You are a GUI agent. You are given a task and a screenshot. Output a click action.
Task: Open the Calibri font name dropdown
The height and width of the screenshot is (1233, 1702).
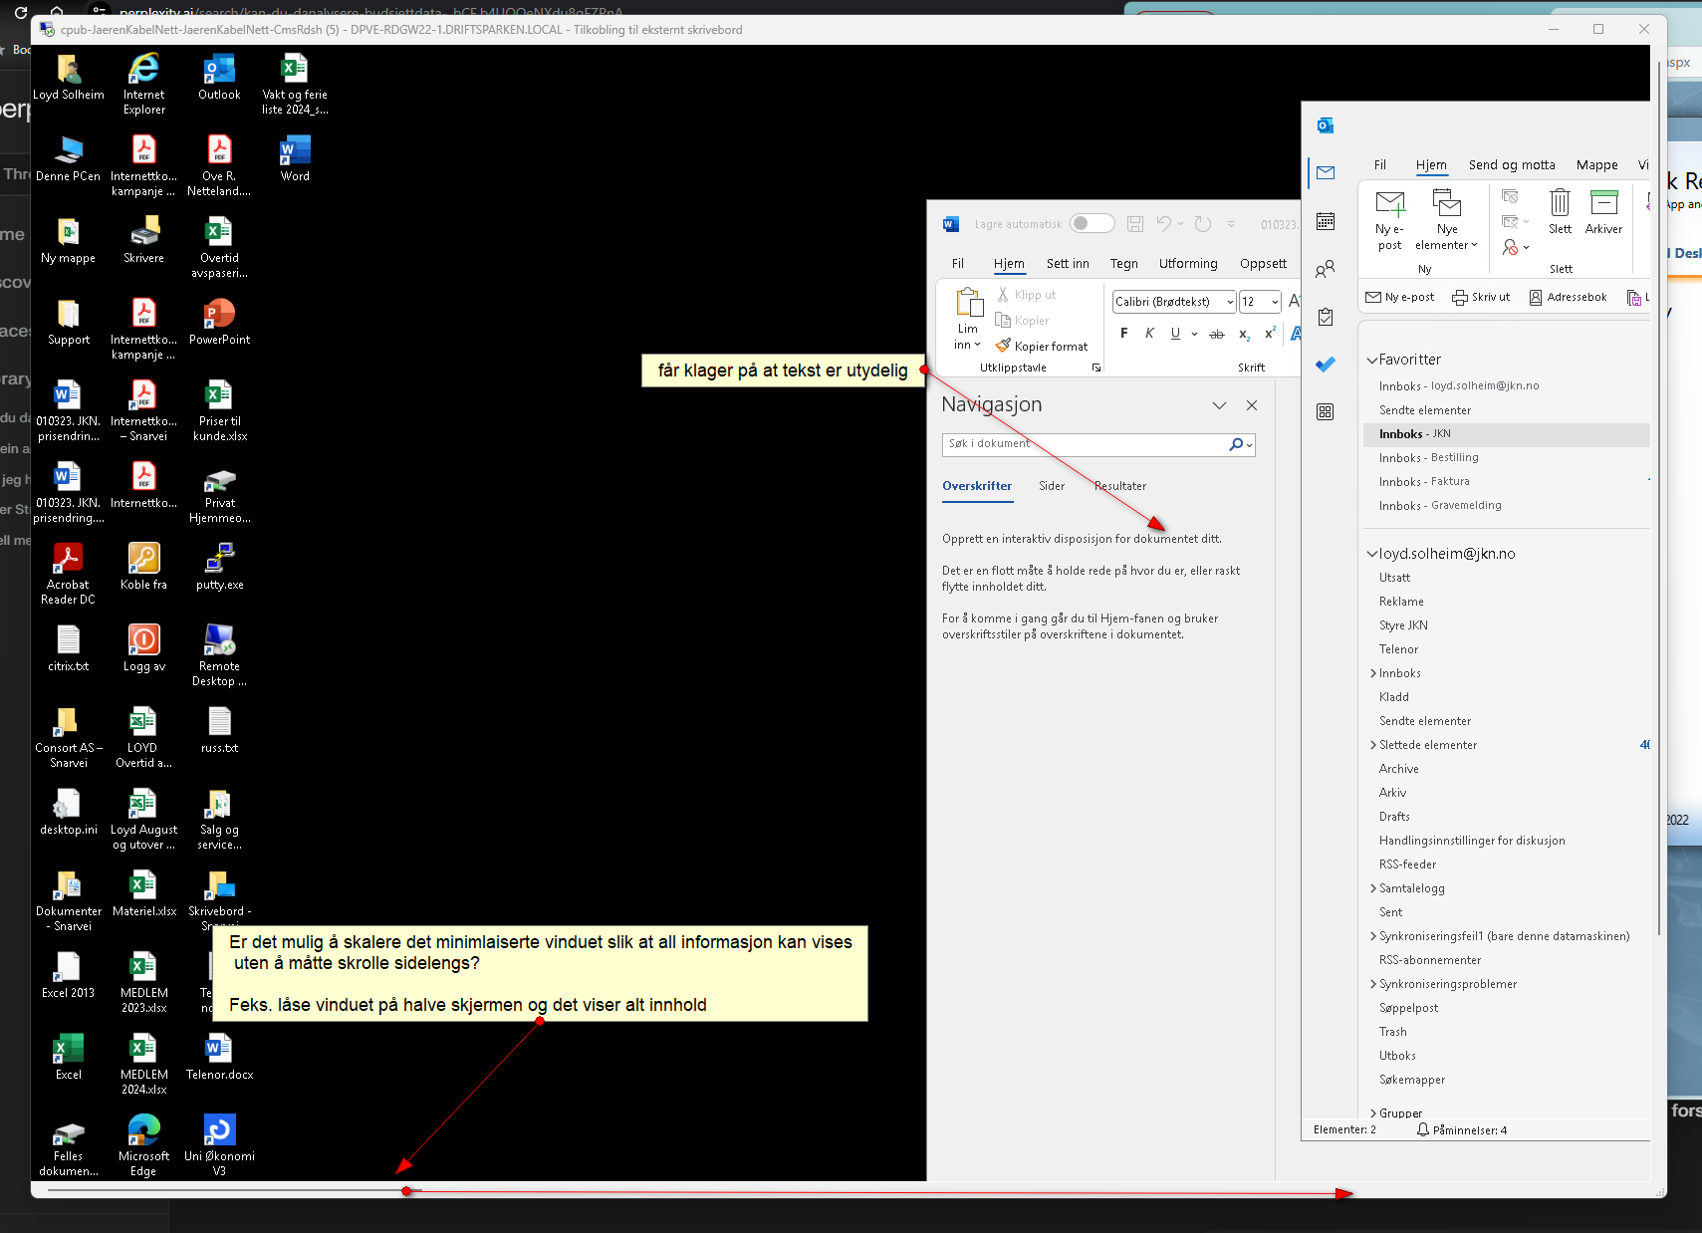(x=1230, y=302)
